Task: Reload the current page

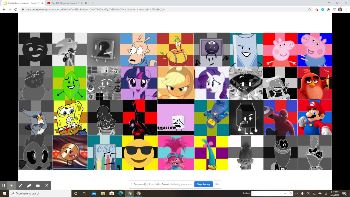Action: tap(16, 9)
